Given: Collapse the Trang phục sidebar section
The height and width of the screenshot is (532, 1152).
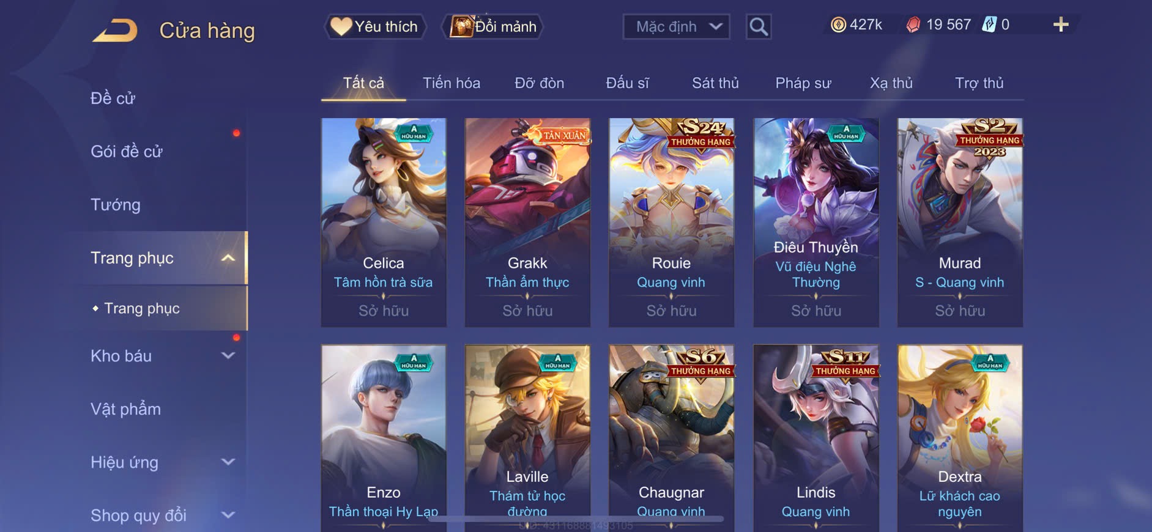Looking at the screenshot, I should click(x=228, y=258).
